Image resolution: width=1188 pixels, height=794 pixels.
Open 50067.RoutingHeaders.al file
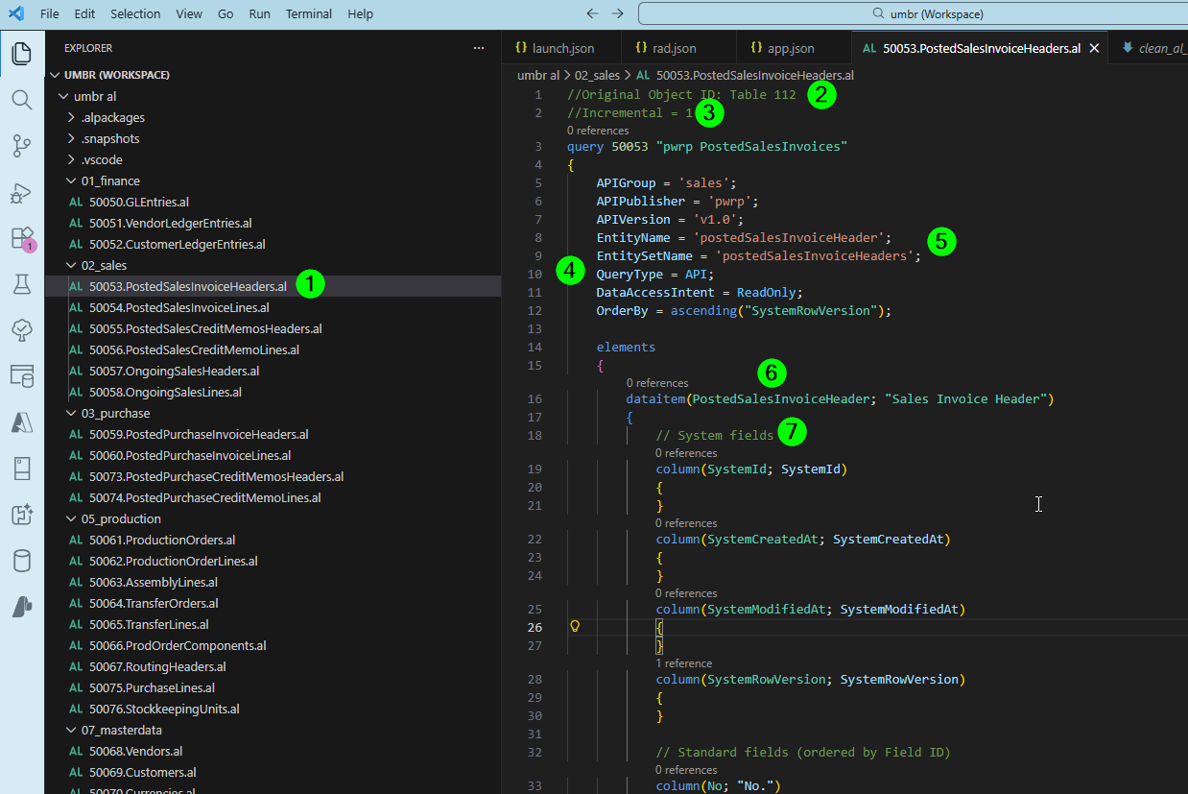tap(273, 666)
